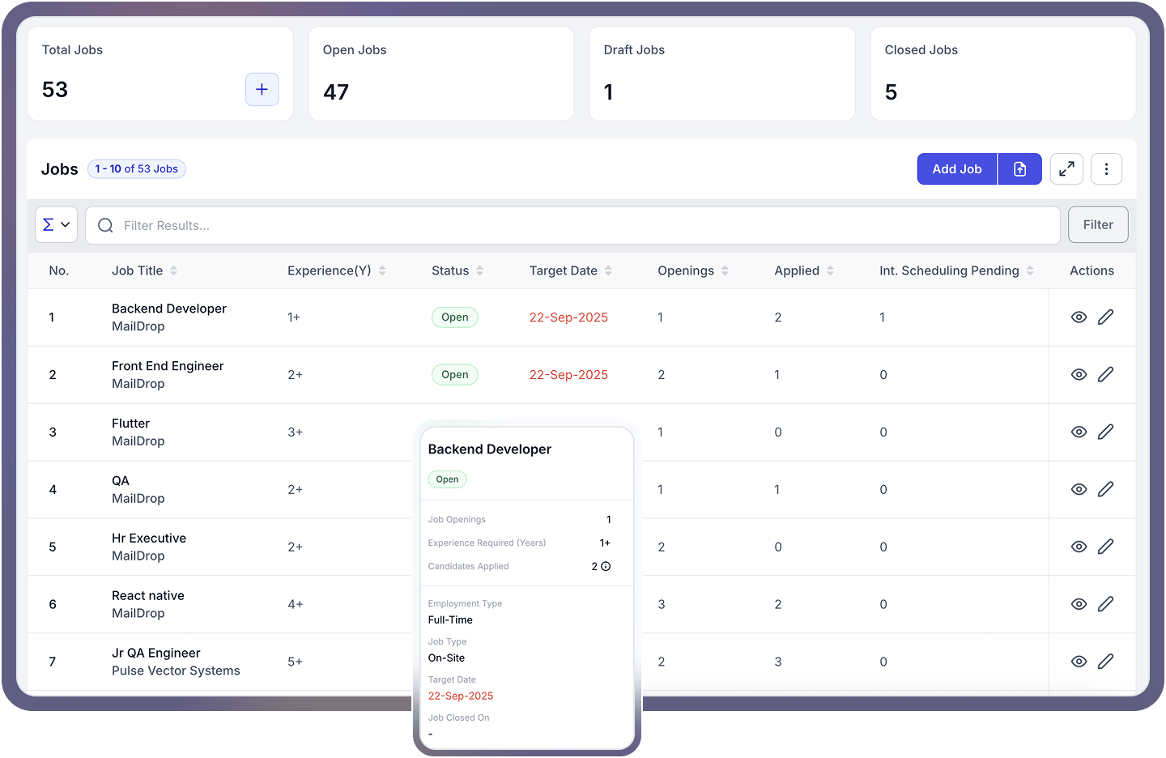This screenshot has height=758, width=1166.
Task: Click the import document icon beside Add Job
Action: [x=1019, y=168]
